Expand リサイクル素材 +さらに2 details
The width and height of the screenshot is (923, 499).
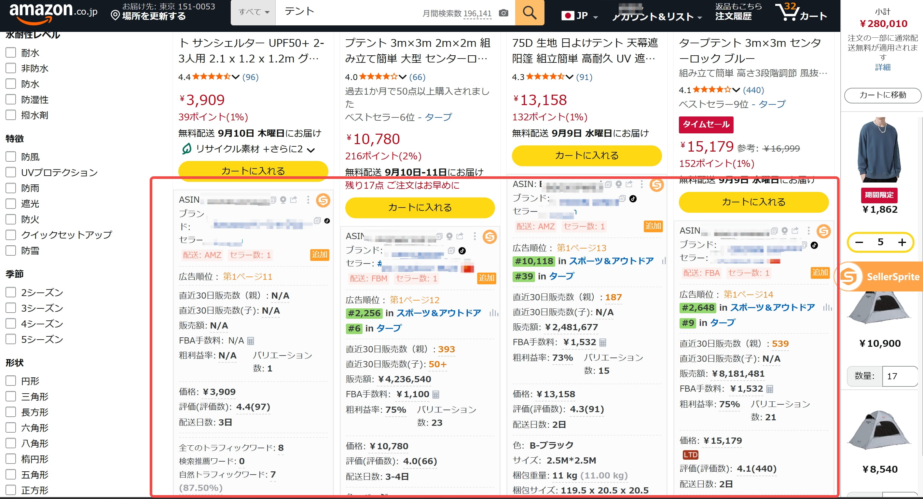[x=311, y=150]
